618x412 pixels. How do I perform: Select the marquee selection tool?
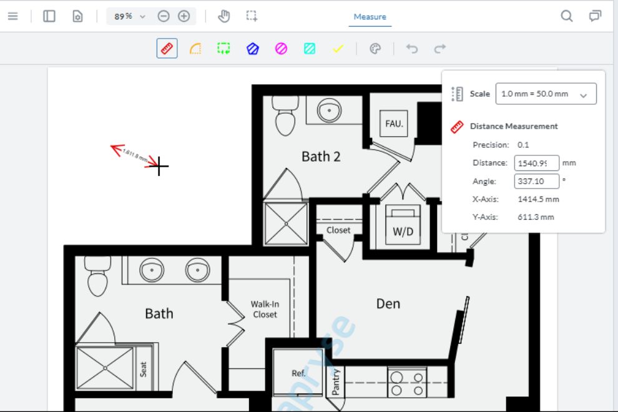[x=252, y=16]
